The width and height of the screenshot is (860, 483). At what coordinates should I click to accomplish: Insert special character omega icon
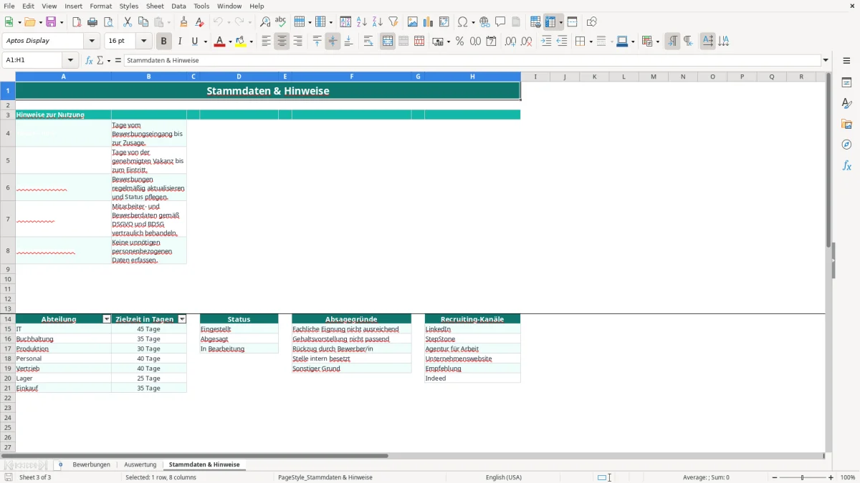point(462,22)
